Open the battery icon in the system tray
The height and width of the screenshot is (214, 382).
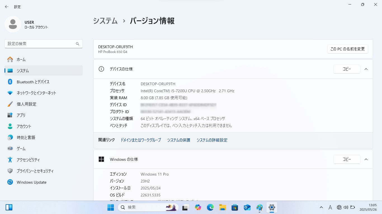pyautogui.click(x=353, y=207)
